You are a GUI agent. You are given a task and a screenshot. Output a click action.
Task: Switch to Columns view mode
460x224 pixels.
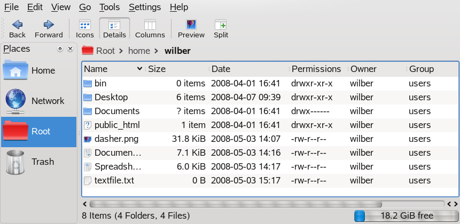pos(150,25)
